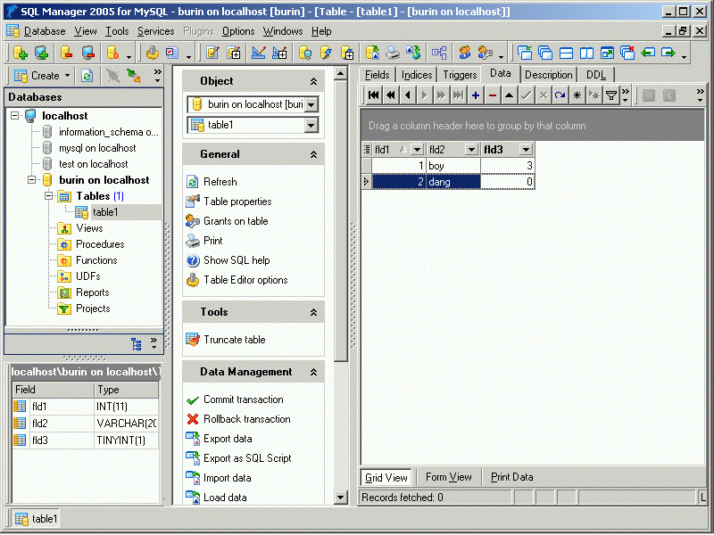714x535 pixels.
Task: Collapse the Data Management section chevron
Action: coord(314,372)
